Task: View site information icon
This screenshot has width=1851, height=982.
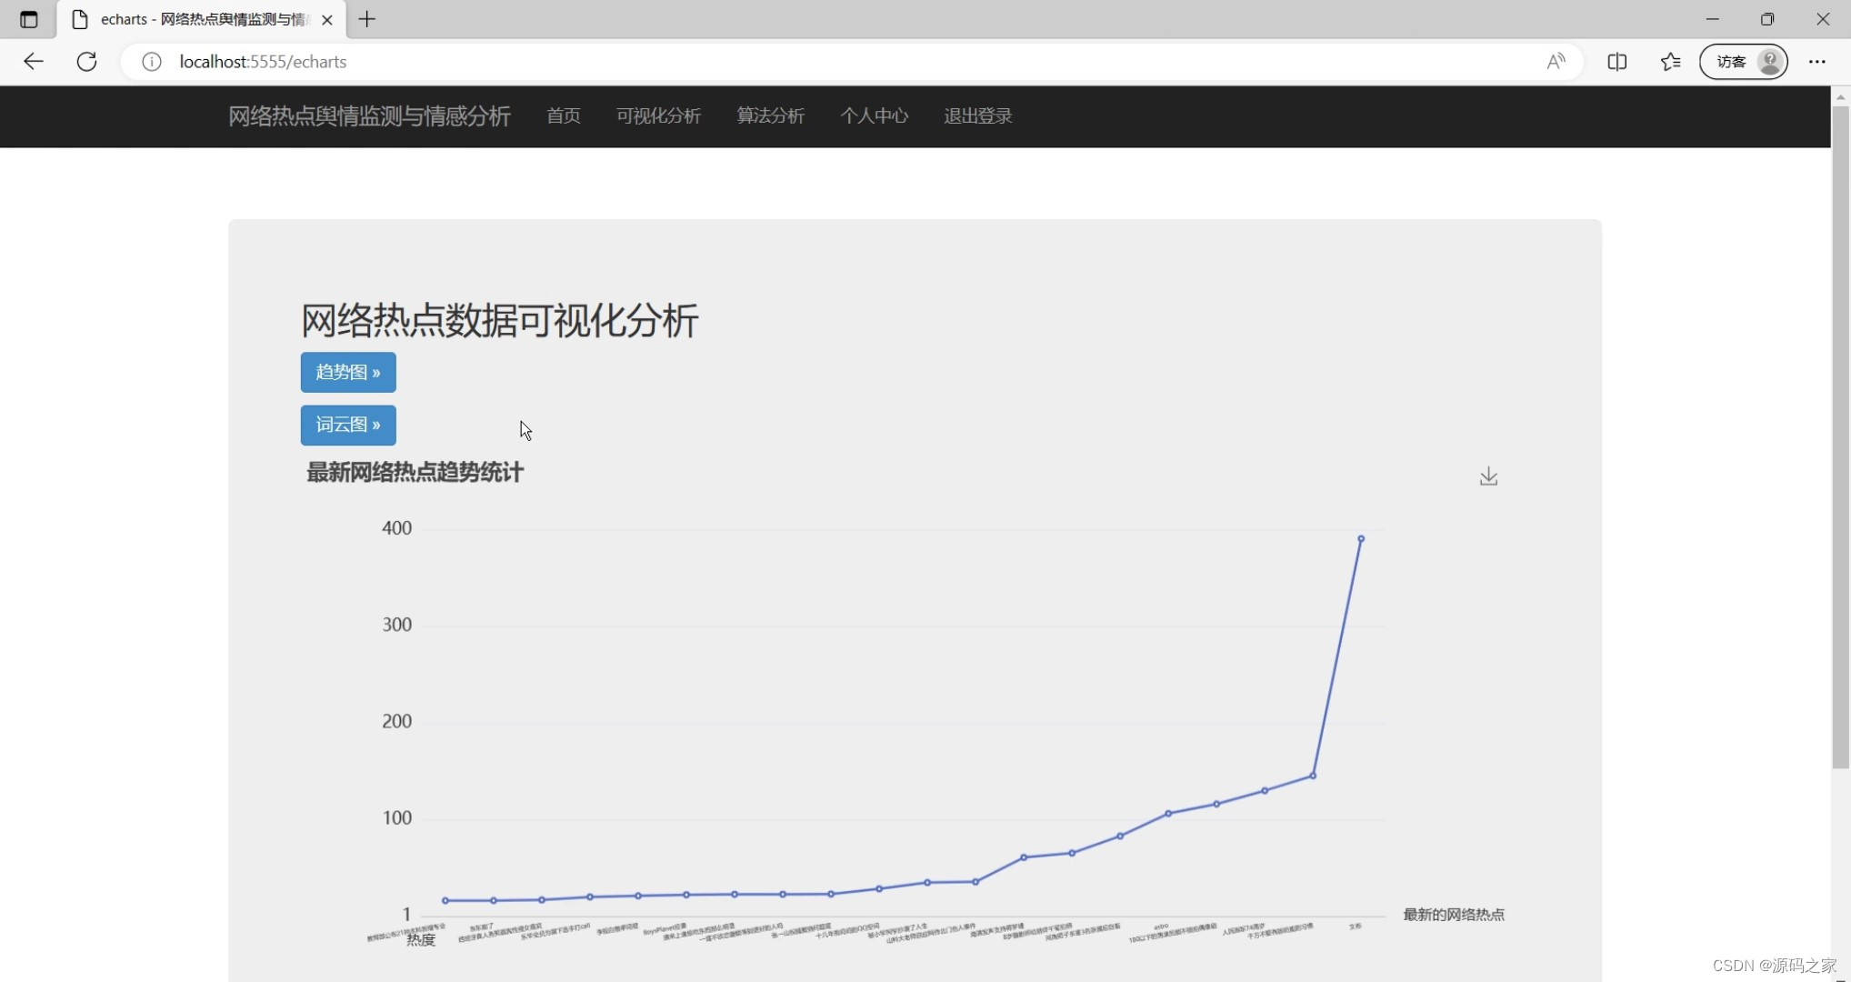Action: click(152, 62)
